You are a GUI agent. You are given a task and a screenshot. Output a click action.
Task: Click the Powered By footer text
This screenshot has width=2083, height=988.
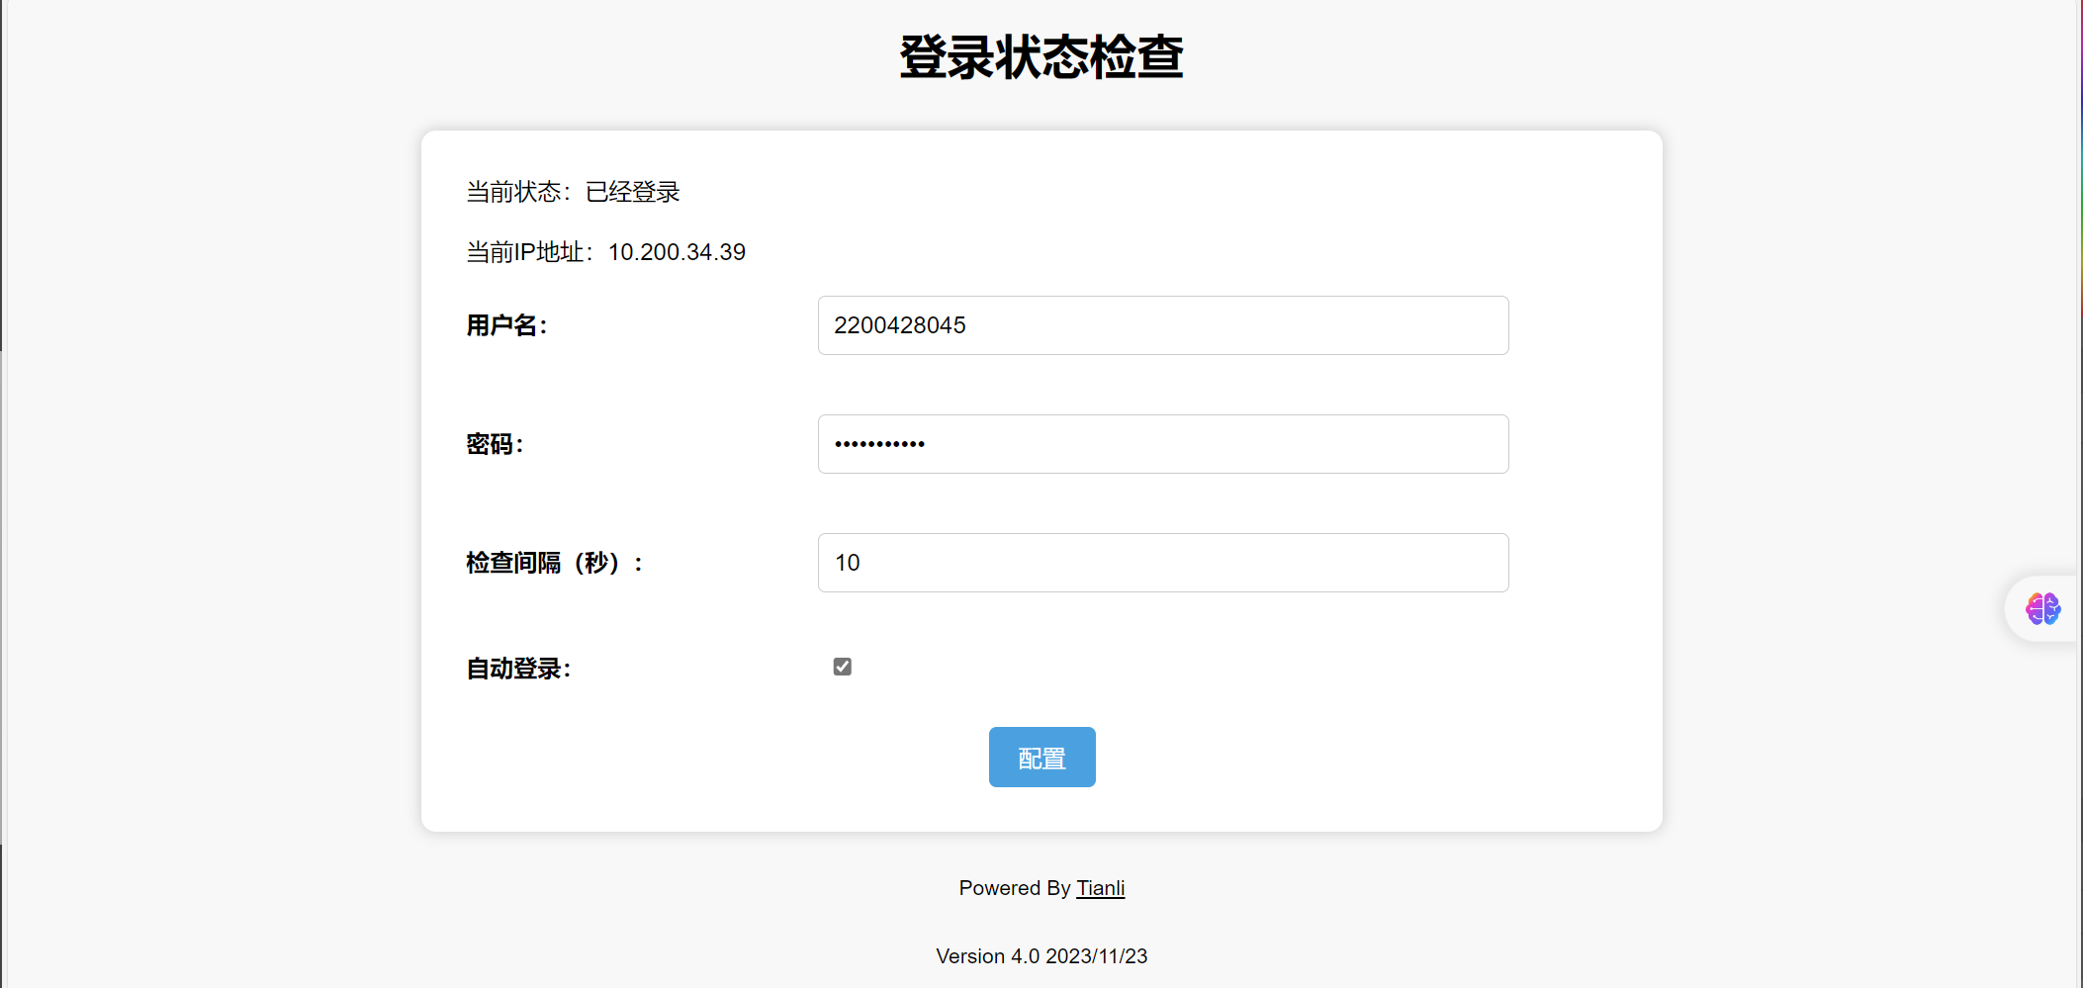1014,888
